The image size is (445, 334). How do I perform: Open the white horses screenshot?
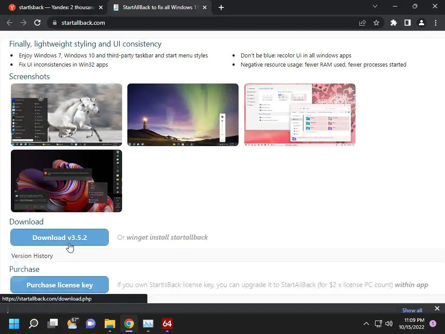(66, 115)
